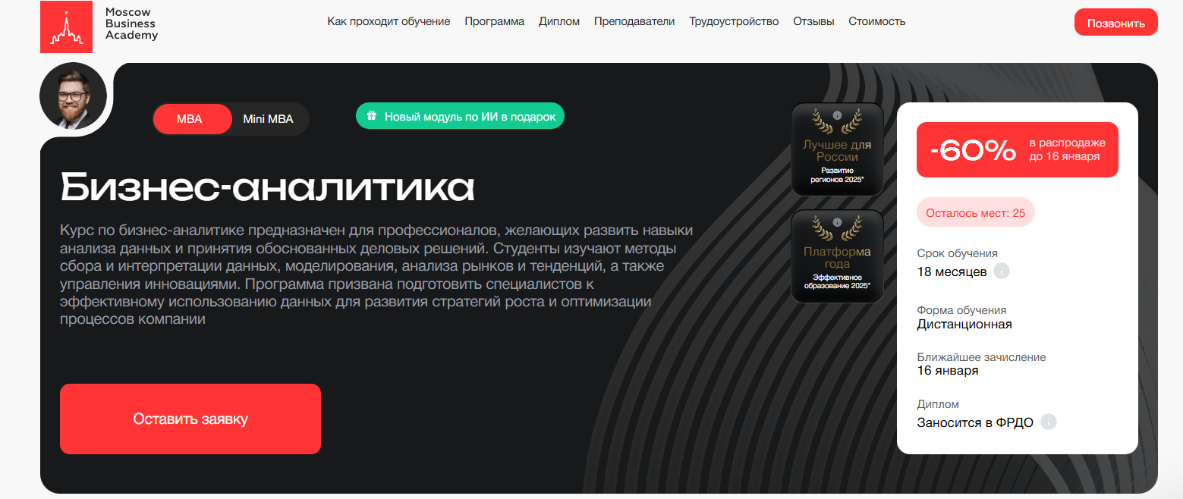Open the bearded man avatar photo
This screenshot has width=1183, height=499.
point(73,96)
